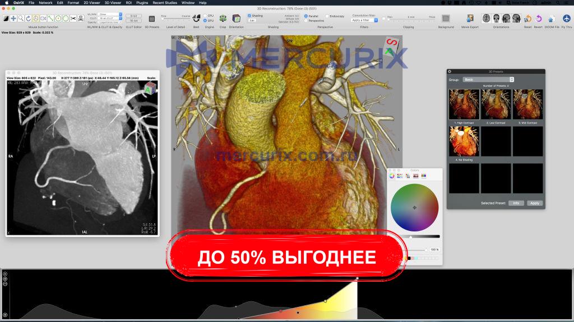
Task: Click the Edit shading button
Action: 252,21
